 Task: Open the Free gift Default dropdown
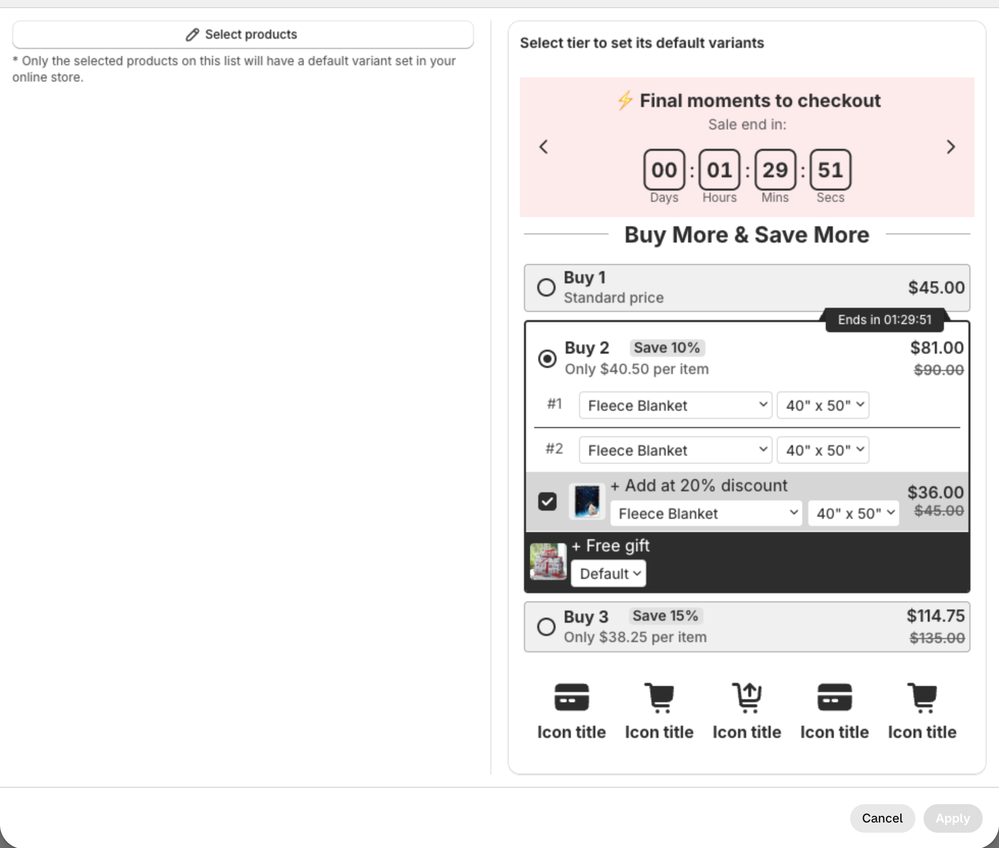pos(608,573)
